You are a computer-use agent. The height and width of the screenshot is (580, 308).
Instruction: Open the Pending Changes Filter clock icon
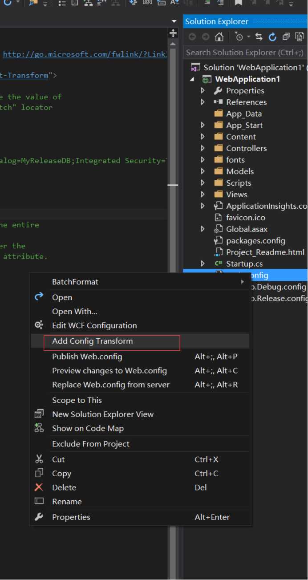pos(239,37)
